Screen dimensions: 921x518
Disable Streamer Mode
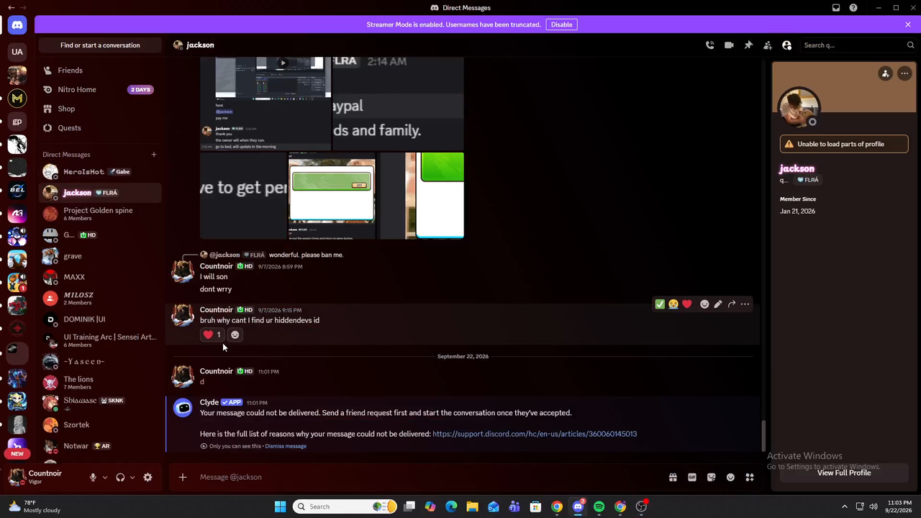click(x=562, y=24)
